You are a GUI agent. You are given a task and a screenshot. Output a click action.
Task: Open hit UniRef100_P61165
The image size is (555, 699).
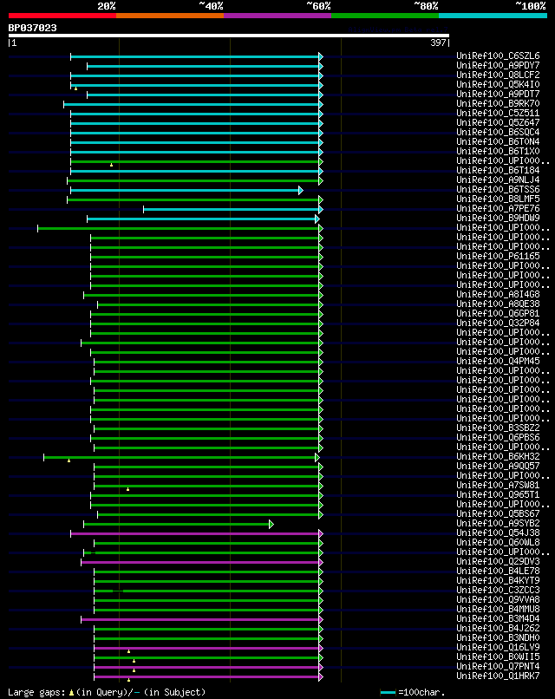point(498,257)
